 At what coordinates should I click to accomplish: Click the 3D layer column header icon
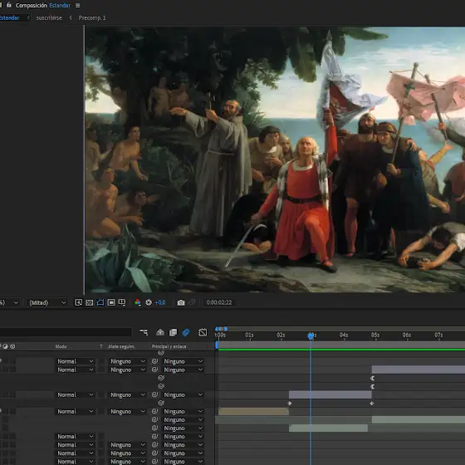click(12, 346)
